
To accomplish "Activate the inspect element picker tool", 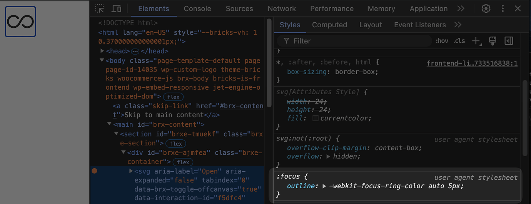I will point(100,8).
